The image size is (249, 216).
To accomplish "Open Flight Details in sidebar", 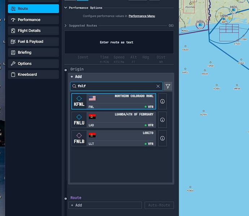I will click(x=33, y=31).
